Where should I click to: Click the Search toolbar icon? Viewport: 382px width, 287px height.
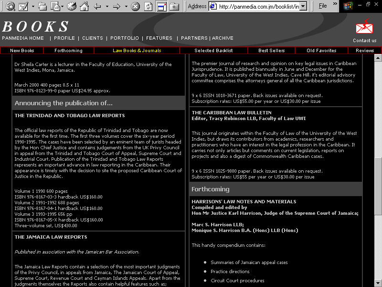coord(10,6)
